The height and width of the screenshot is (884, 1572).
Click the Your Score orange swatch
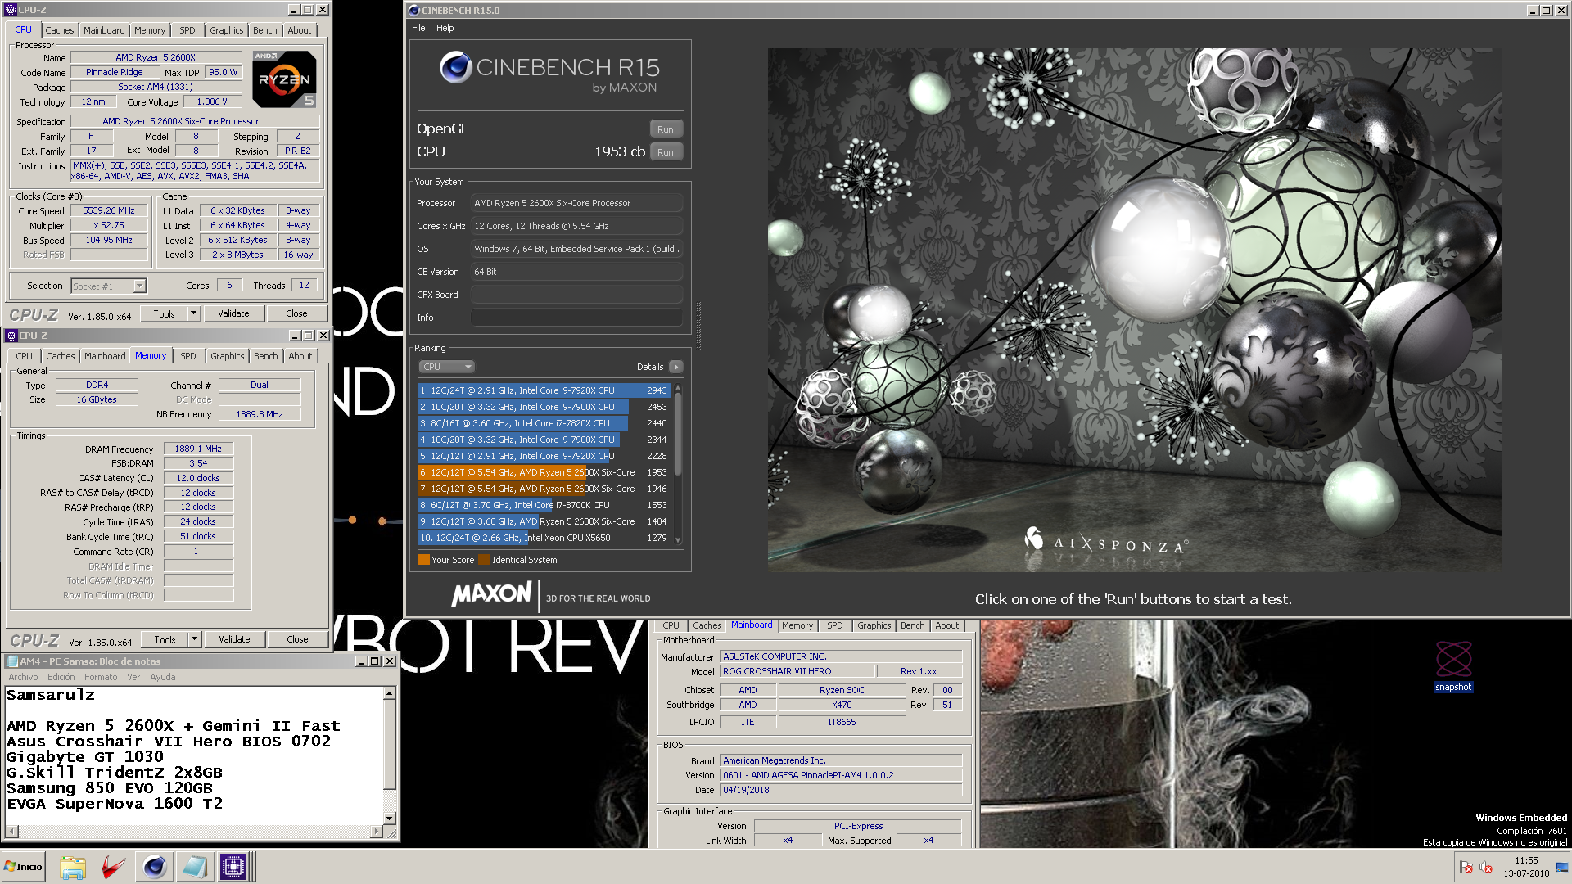point(423,560)
